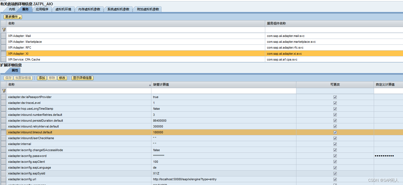Toggle 可更改 checkbox for xiadapter.dsr.isPassportProvider

335,97
